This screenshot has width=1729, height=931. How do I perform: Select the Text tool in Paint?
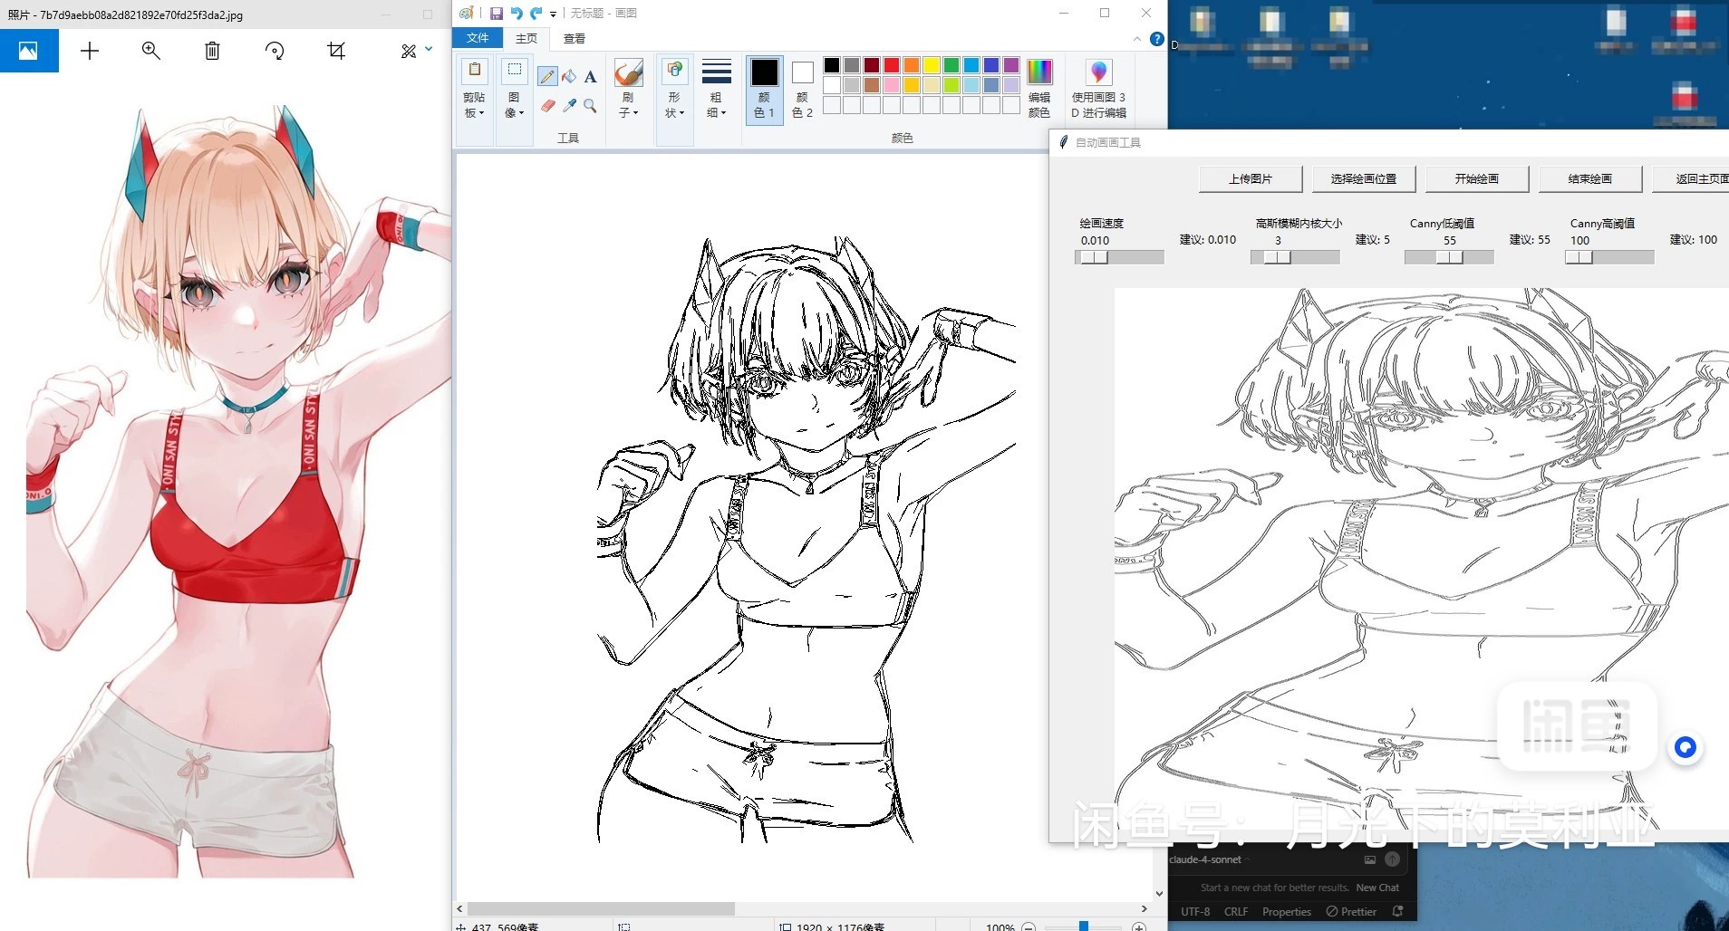pos(590,77)
